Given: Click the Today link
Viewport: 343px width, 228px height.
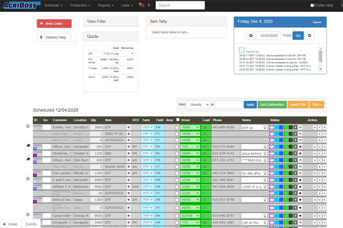Looking at the screenshot, I should pyautogui.click(x=286, y=35).
